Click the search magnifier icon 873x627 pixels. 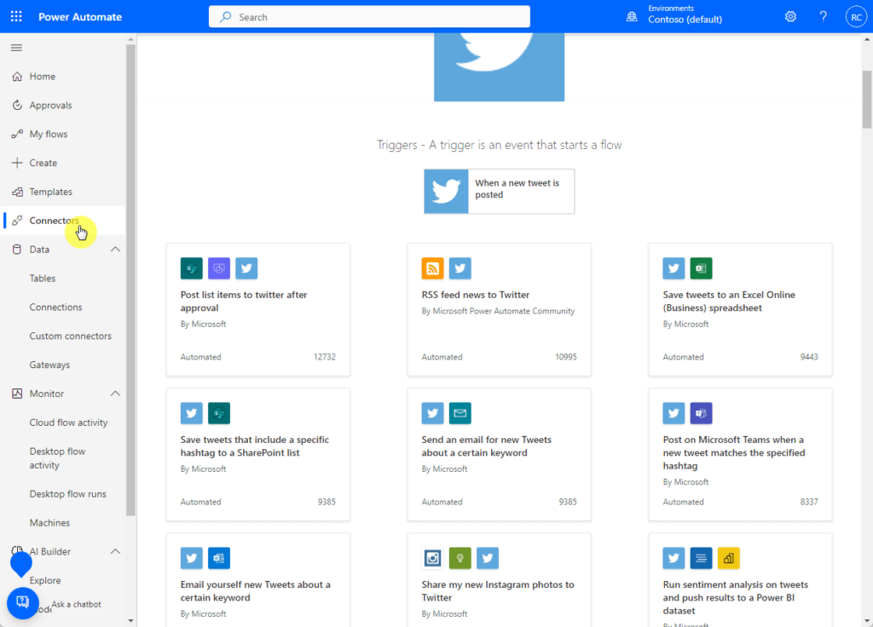click(225, 17)
